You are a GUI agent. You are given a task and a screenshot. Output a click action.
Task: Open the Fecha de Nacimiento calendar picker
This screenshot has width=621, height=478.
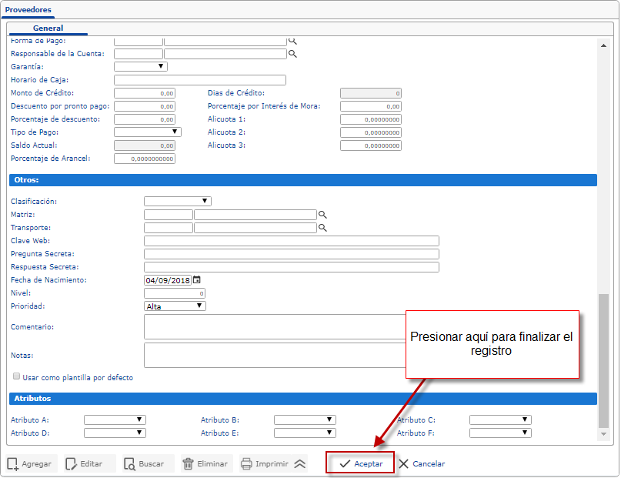click(197, 280)
